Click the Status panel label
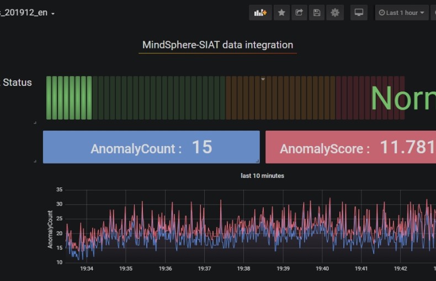436x281 pixels. click(x=18, y=83)
